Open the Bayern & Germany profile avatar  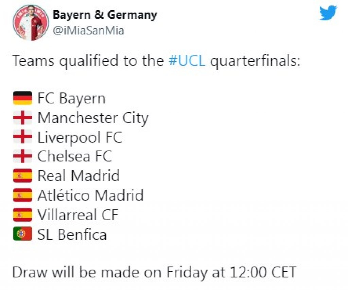31,23
